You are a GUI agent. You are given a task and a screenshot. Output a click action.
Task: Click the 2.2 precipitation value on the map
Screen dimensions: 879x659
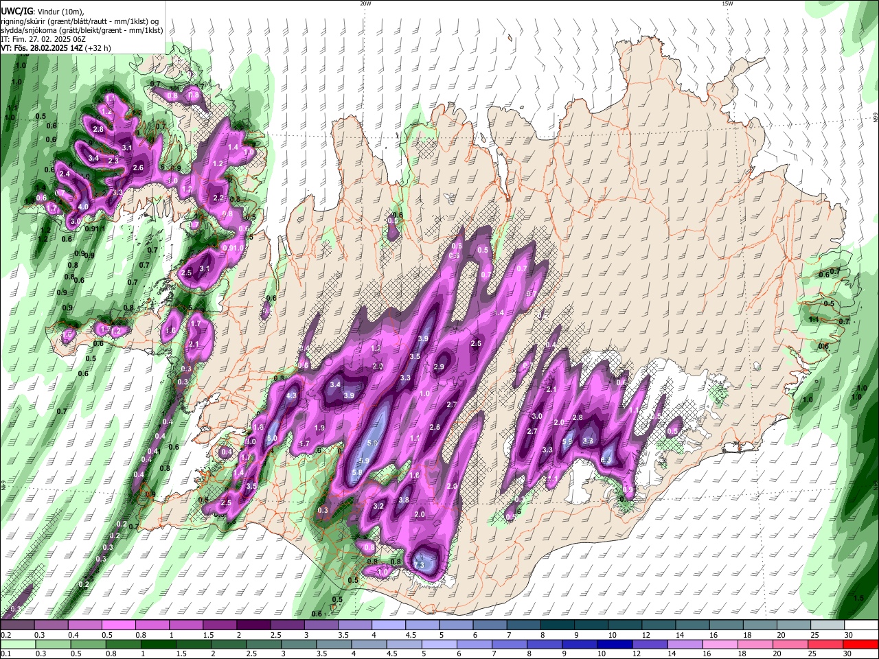tap(219, 198)
